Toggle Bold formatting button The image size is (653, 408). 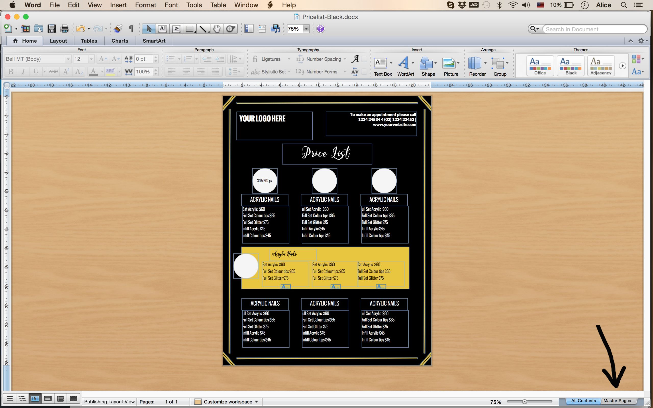(11, 71)
